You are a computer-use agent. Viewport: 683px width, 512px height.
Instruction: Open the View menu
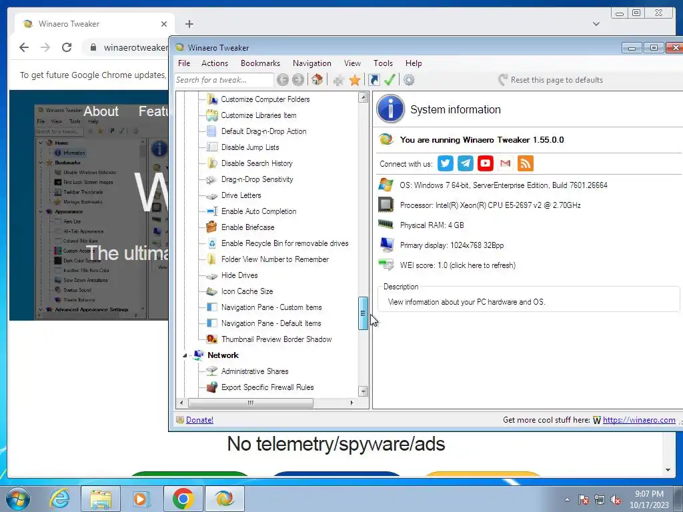pyautogui.click(x=352, y=63)
